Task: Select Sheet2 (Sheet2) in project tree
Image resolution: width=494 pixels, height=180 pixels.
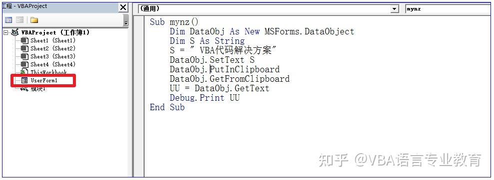Action: click(53, 48)
